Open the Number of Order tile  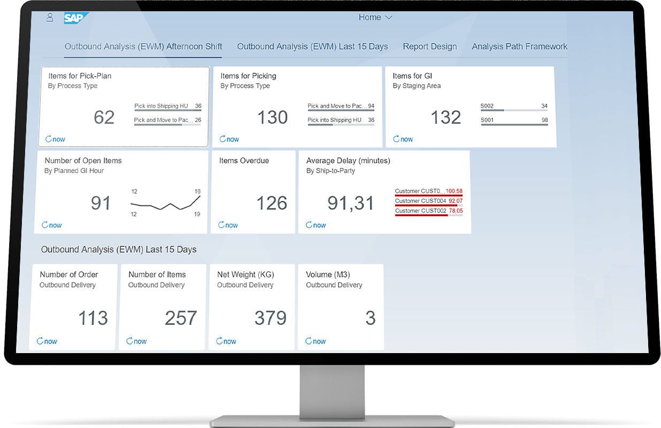[x=73, y=306]
